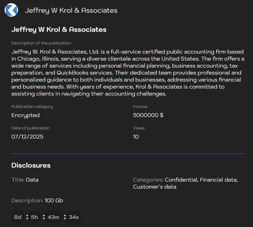Viewport: 253px width, 227px height.
Task: Click the Views counter showing 10
Action: point(136,137)
